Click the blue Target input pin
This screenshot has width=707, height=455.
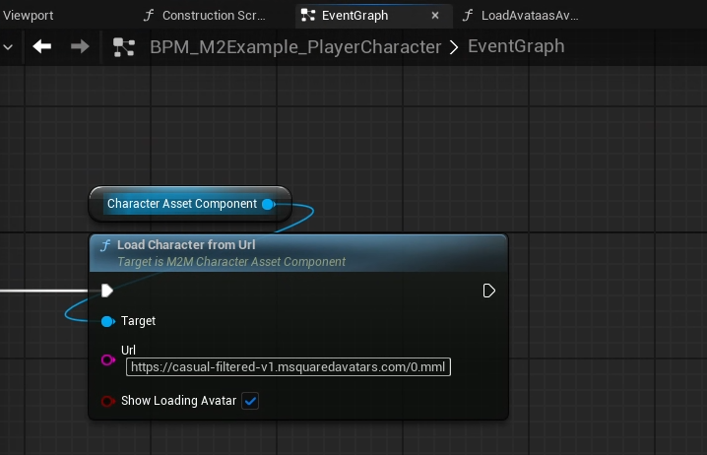pos(107,321)
